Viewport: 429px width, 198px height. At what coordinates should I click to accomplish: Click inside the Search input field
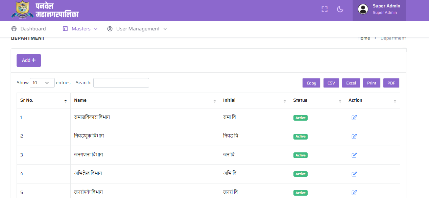tap(121, 83)
